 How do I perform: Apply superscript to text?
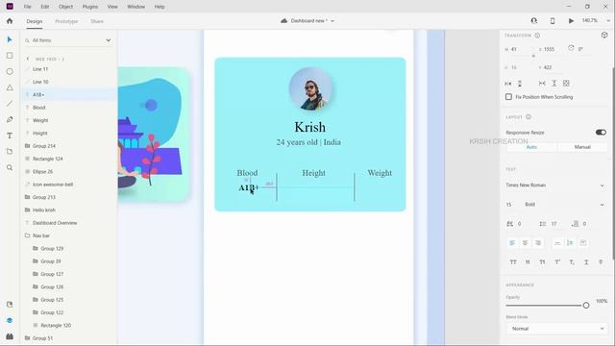click(557, 262)
